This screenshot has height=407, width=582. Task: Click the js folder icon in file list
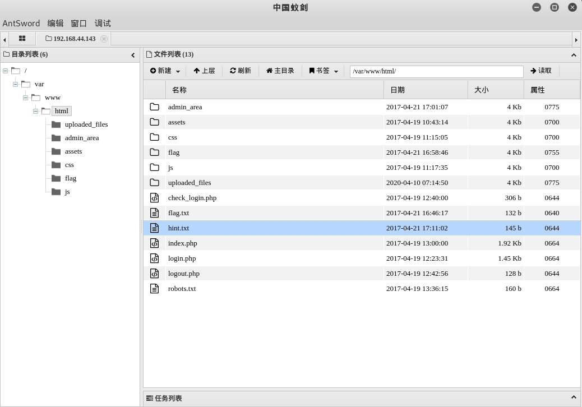pyautogui.click(x=154, y=167)
